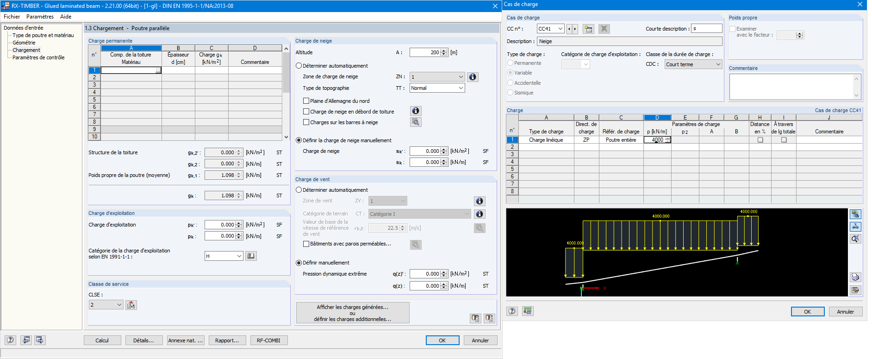Check 'Charges sur les barres à neige'

(x=306, y=122)
